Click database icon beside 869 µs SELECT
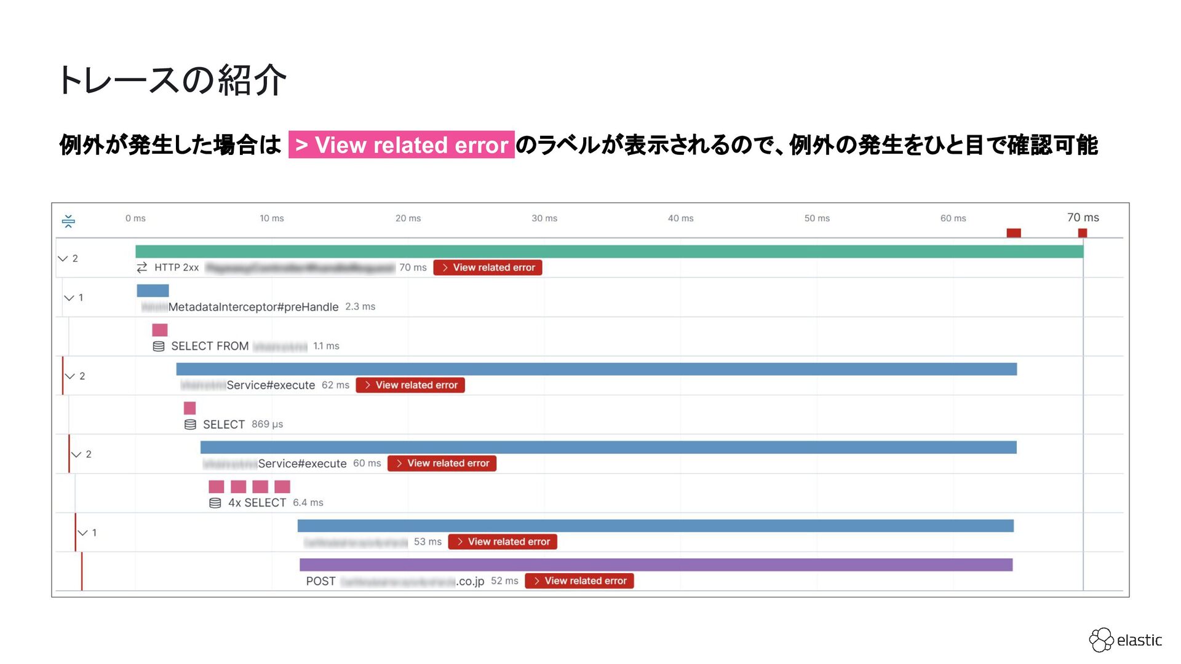Screen dimensions: 1181x664 click(x=190, y=424)
